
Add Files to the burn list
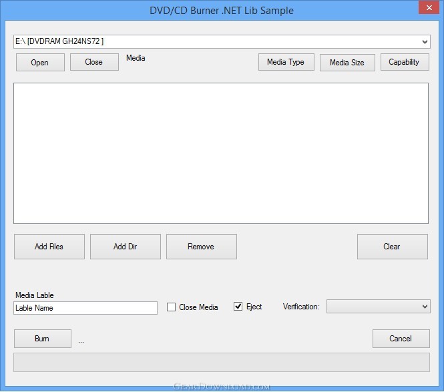click(x=49, y=247)
